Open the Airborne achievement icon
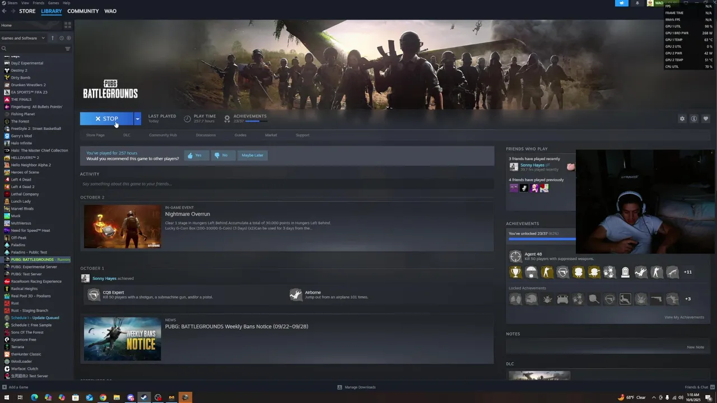717x403 pixels. [x=296, y=294]
